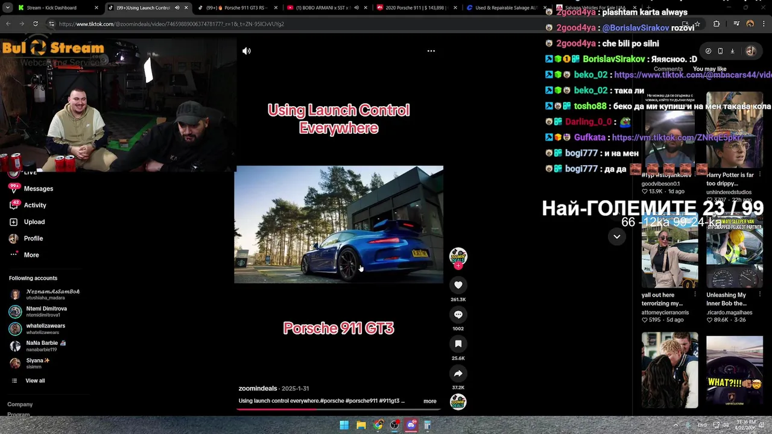Click the Activity icon with notification badge

tap(14, 205)
